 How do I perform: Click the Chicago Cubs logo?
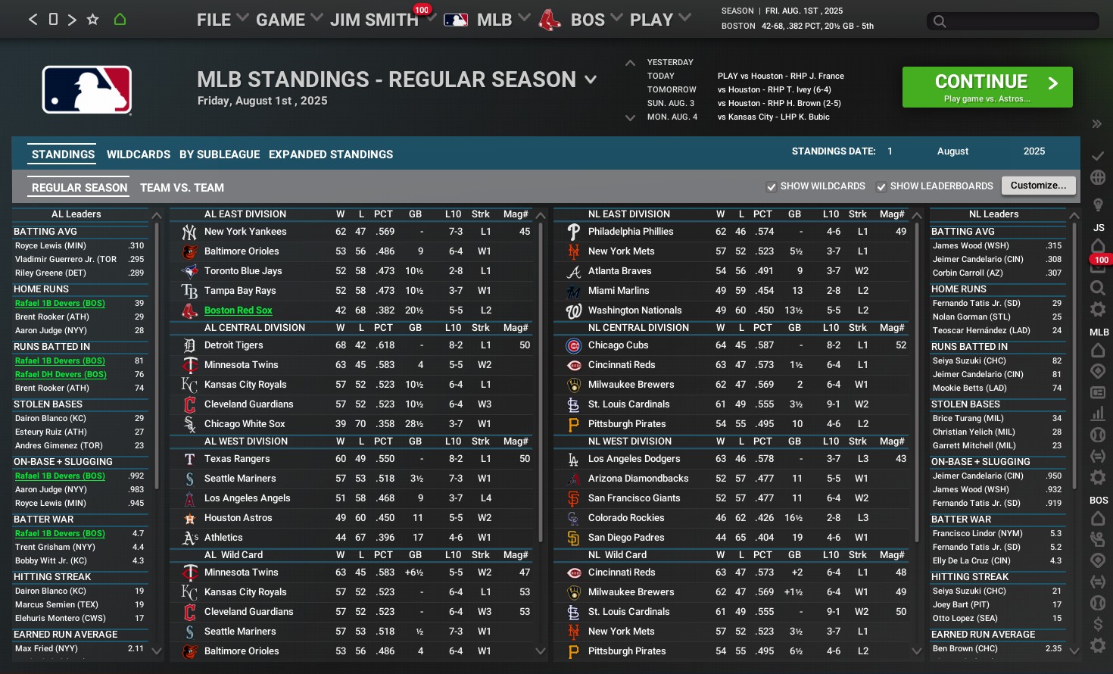[x=574, y=345]
